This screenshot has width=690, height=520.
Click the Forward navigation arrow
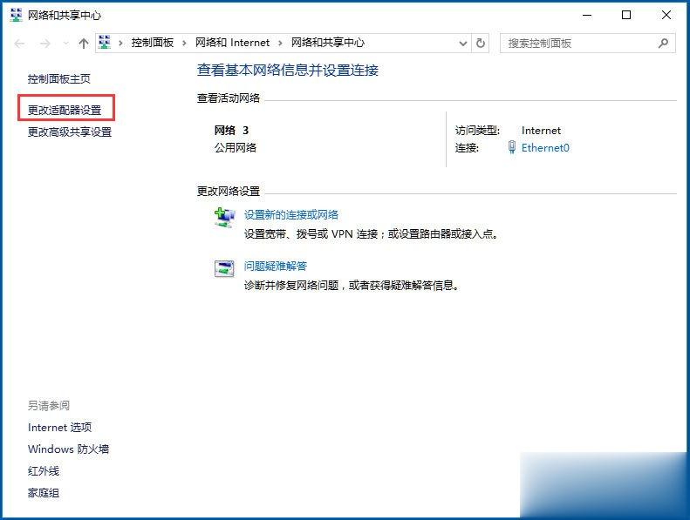click(44, 43)
